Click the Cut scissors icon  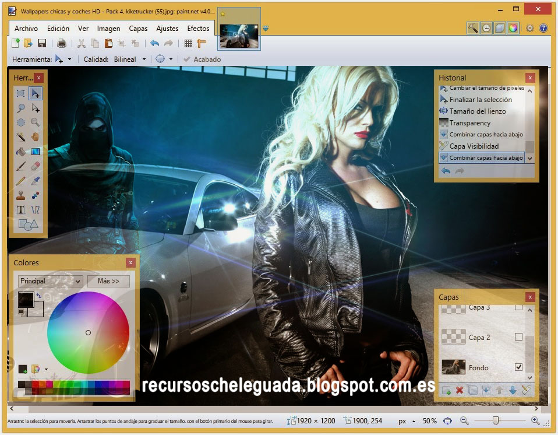82,44
